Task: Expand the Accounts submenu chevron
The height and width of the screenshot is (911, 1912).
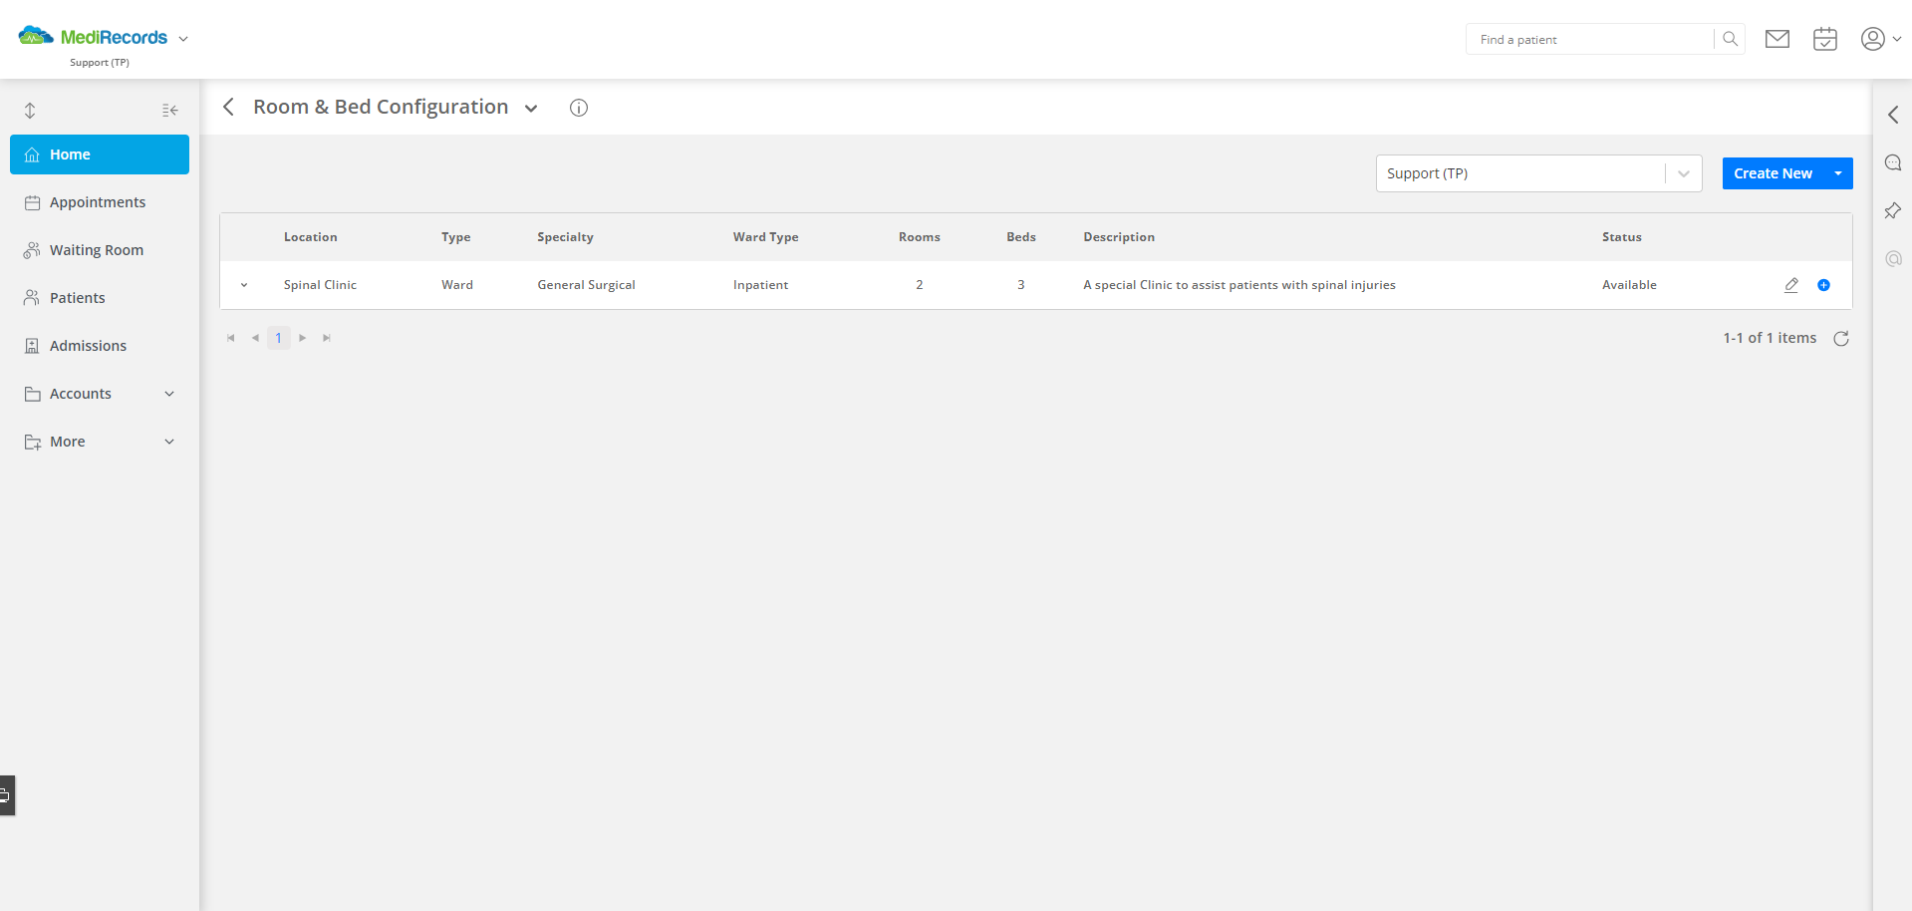Action: pos(169,394)
